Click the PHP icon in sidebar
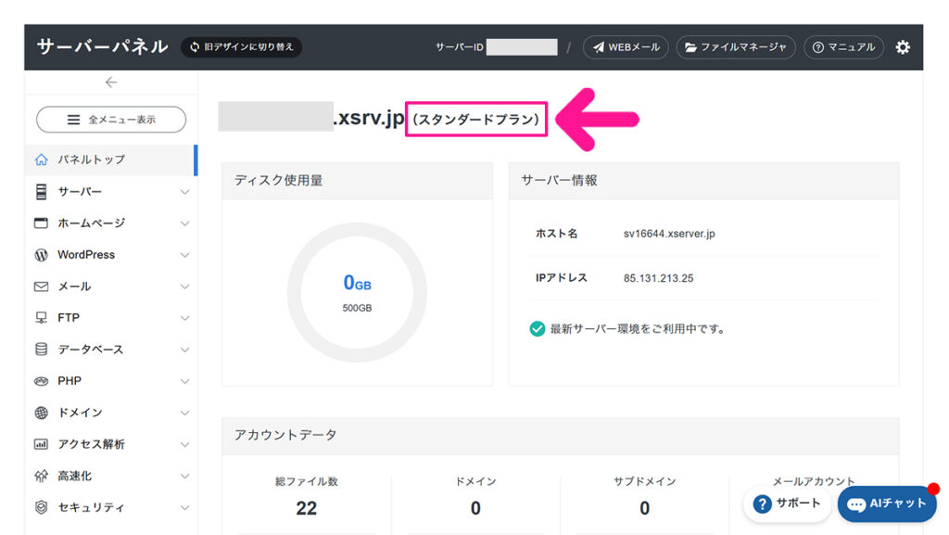This screenshot has height=535, width=949. pos(41,381)
